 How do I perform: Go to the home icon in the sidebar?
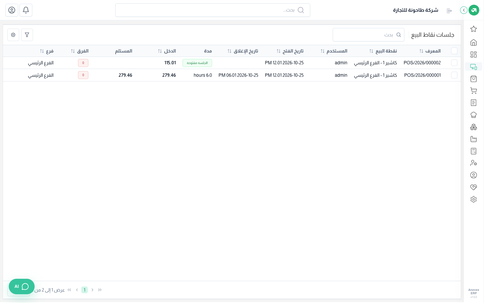click(x=474, y=42)
